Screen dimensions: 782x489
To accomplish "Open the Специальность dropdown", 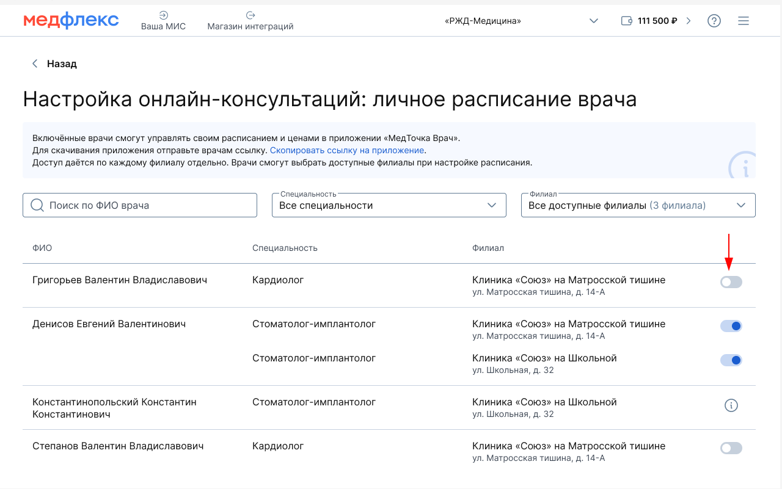I will (389, 205).
